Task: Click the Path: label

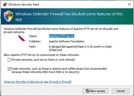Action: click(32, 47)
